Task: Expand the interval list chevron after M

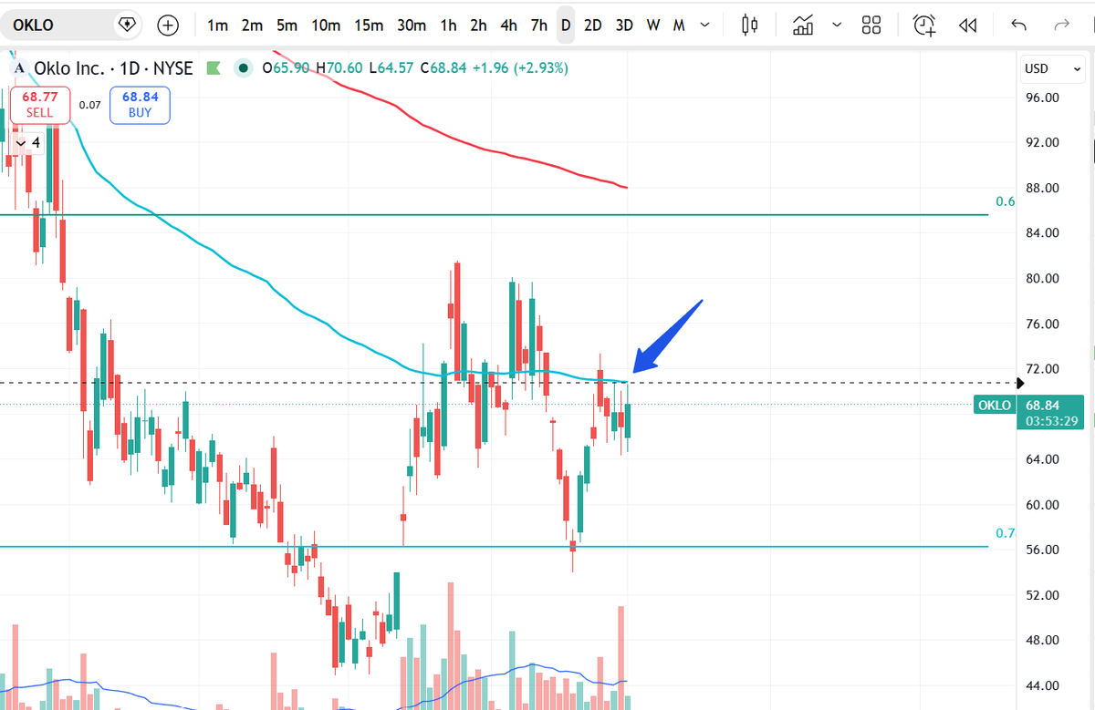Action: (x=704, y=25)
